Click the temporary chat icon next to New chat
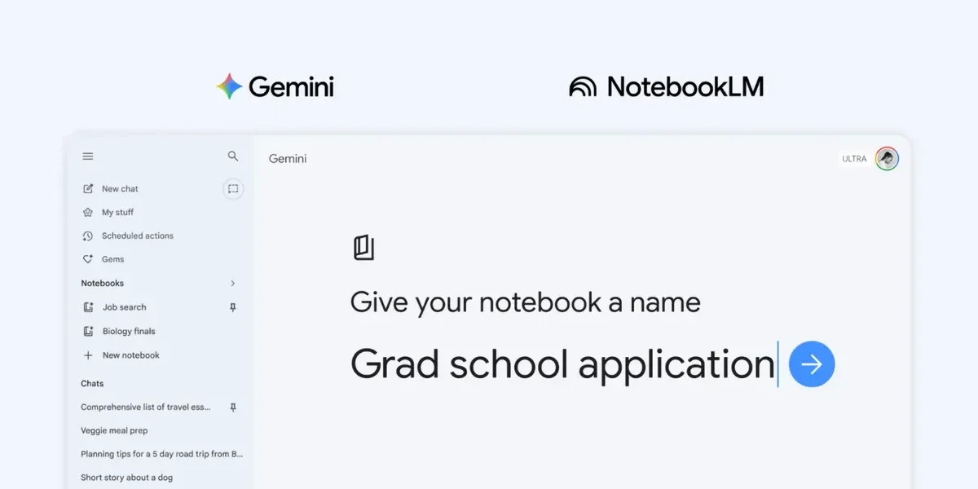The width and height of the screenshot is (978, 489). (x=233, y=188)
